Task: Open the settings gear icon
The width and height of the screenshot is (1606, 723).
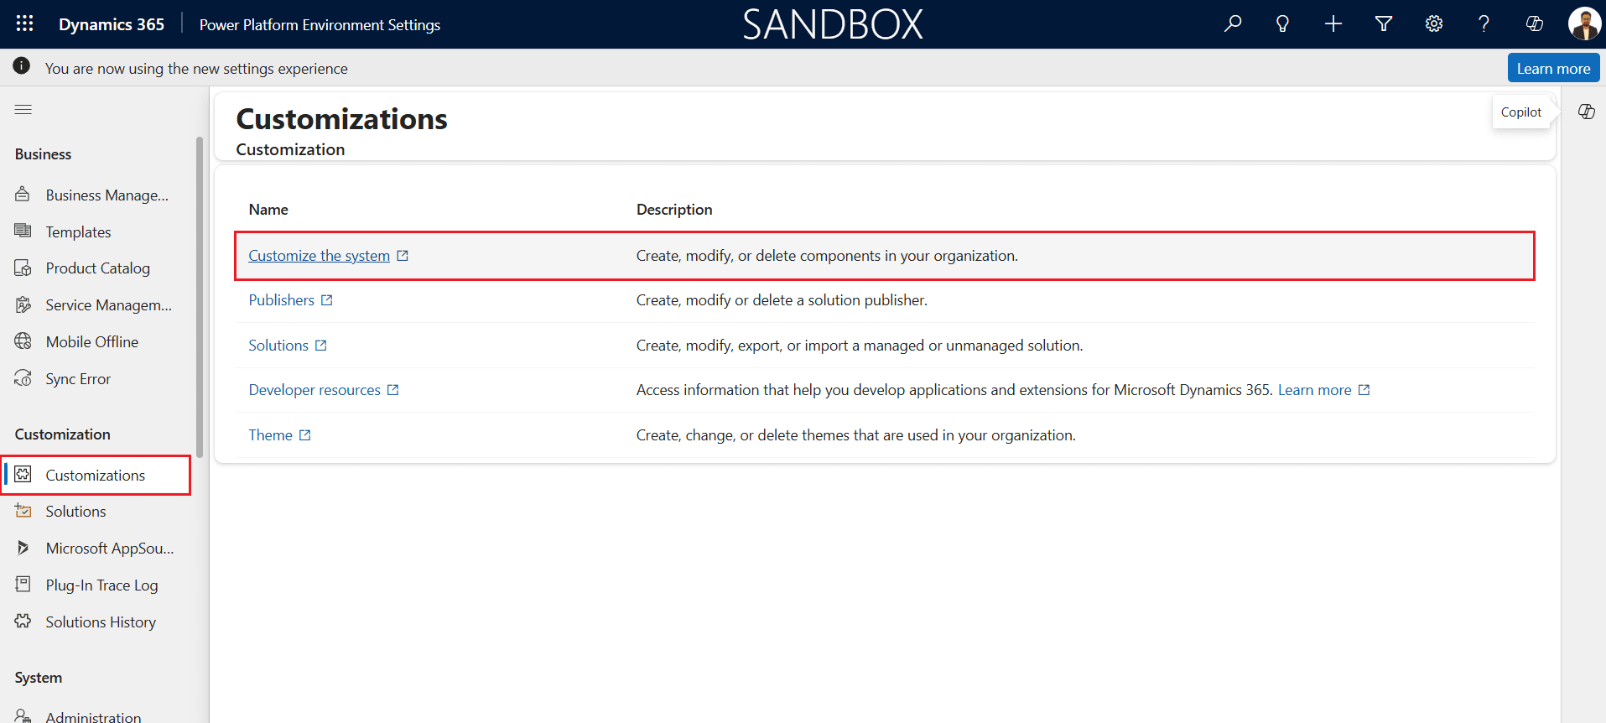Action: pyautogui.click(x=1434, y=24)
